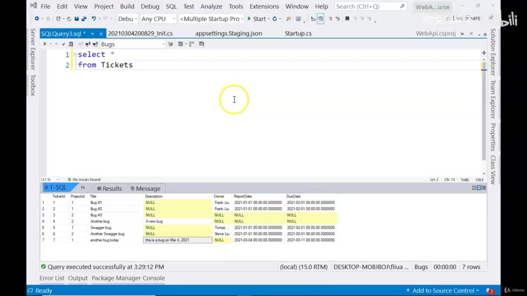
Task: Open the Analyze menu
Action: 211,6
